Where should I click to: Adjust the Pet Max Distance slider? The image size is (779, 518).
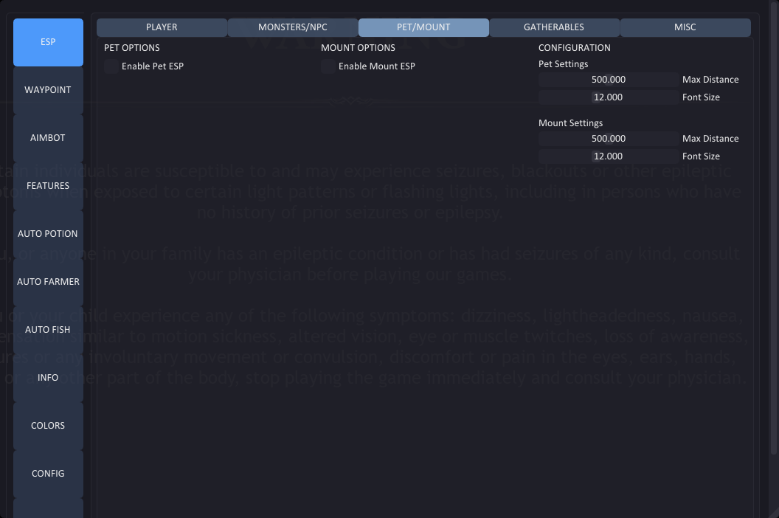[x=609, y=80]
